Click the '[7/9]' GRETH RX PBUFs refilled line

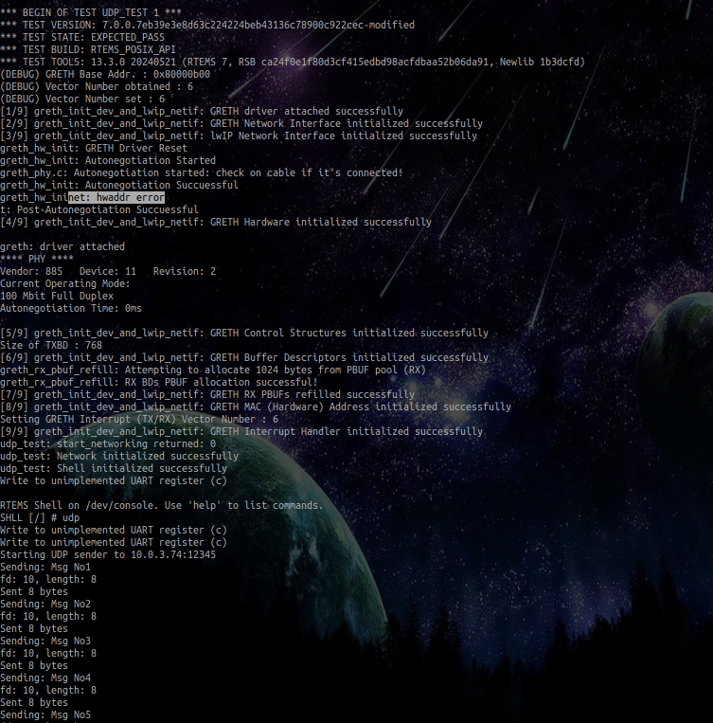(207, 395)
